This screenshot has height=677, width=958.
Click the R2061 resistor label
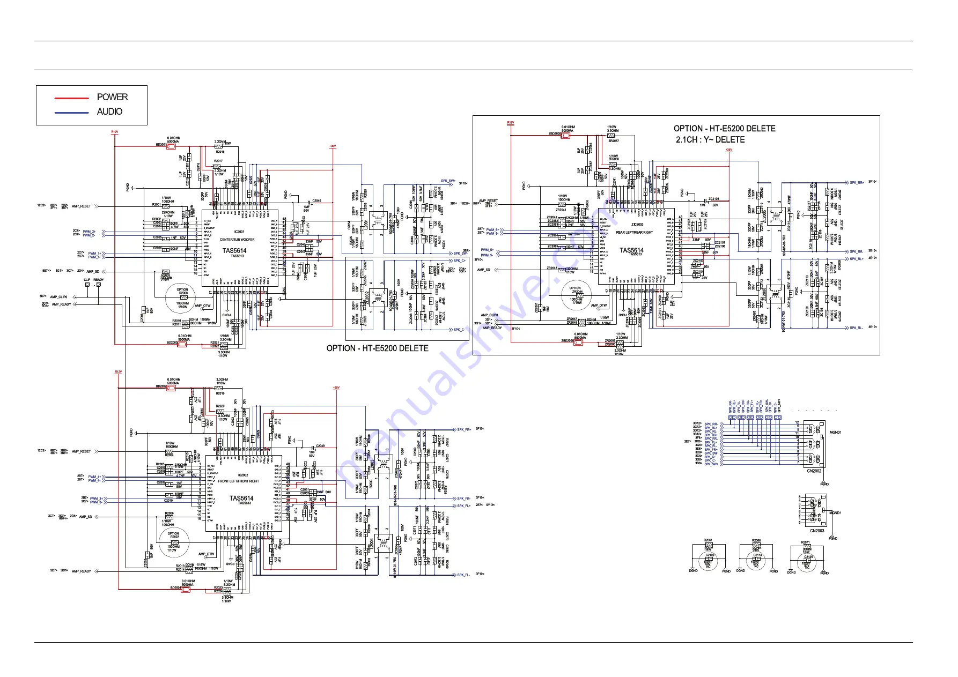708,541
